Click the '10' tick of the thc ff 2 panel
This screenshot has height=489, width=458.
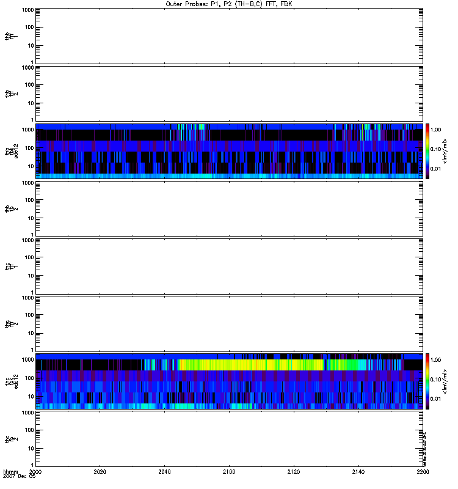pyautogui.click(x=31, y=333)
